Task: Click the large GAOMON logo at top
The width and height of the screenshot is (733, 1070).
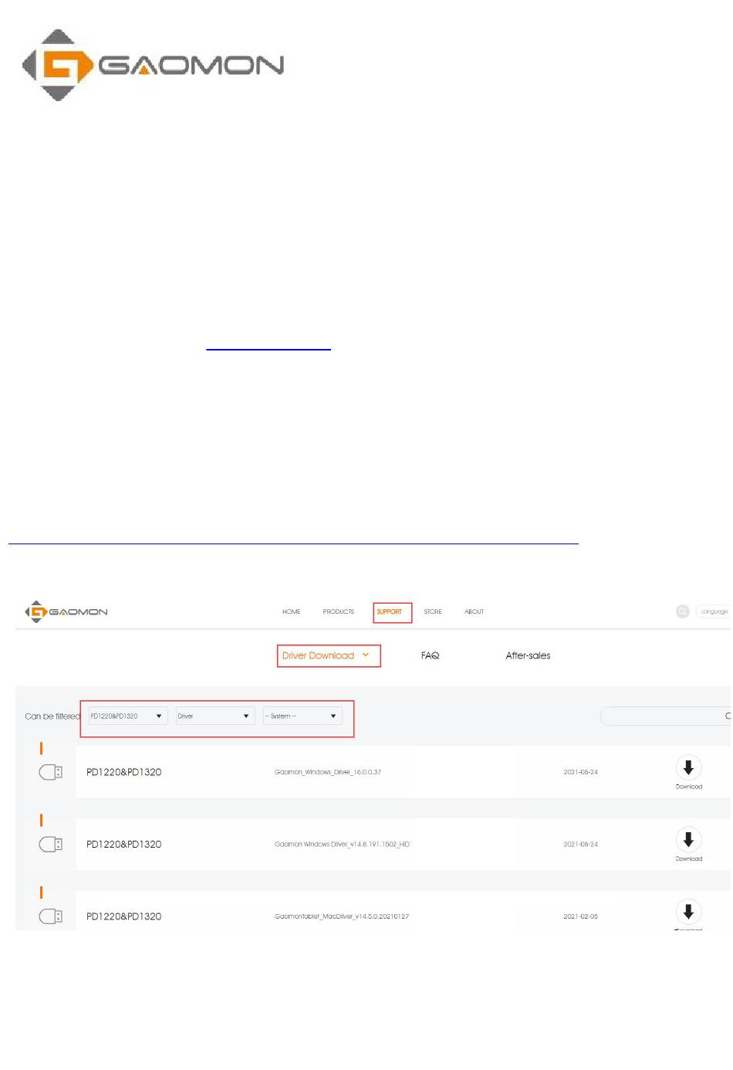Action: [153, 65]
